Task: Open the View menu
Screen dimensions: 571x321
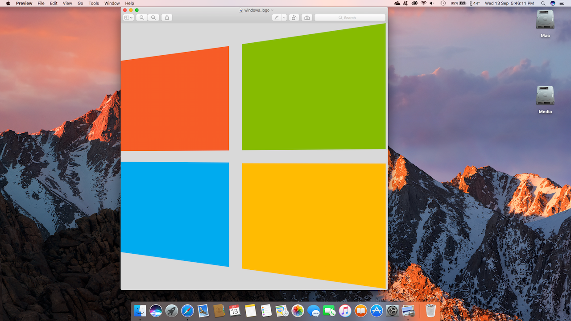Action: click(67, 3)
